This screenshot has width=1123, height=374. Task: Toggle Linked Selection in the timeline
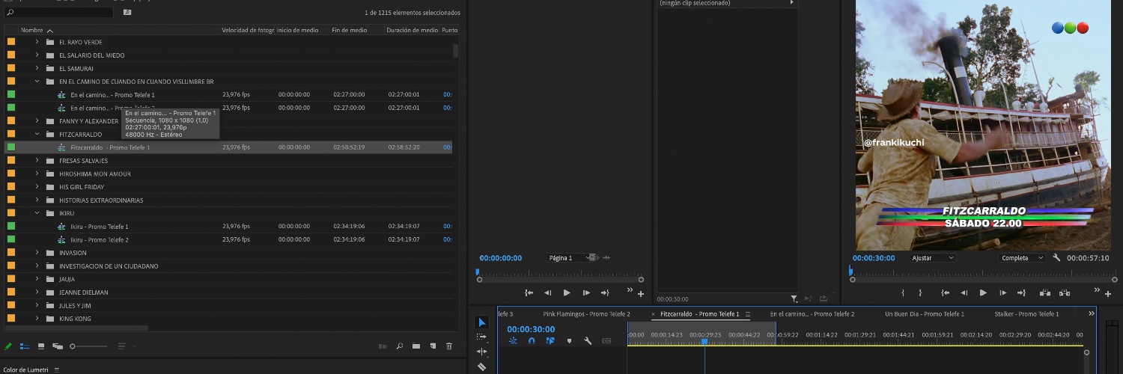click(550, 341)
